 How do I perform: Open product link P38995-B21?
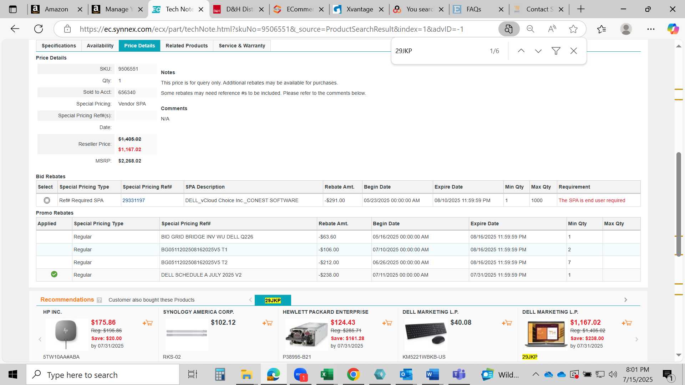click(x=297, y=357)
